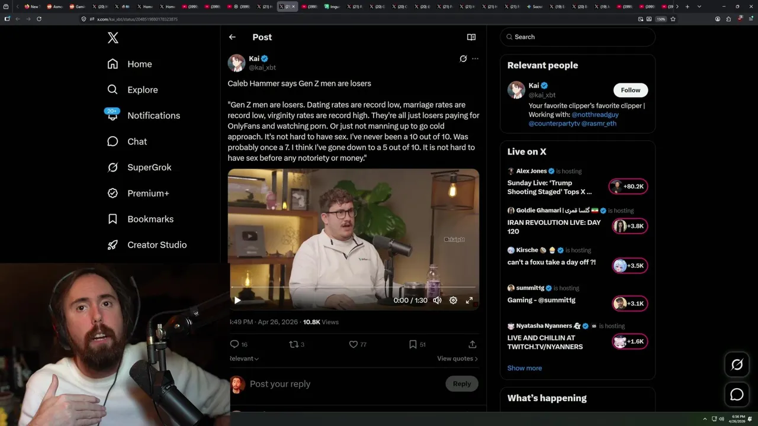Screen dimensions: 758x426
Task: Click the share icon on the post
Action: coord(473,344)
